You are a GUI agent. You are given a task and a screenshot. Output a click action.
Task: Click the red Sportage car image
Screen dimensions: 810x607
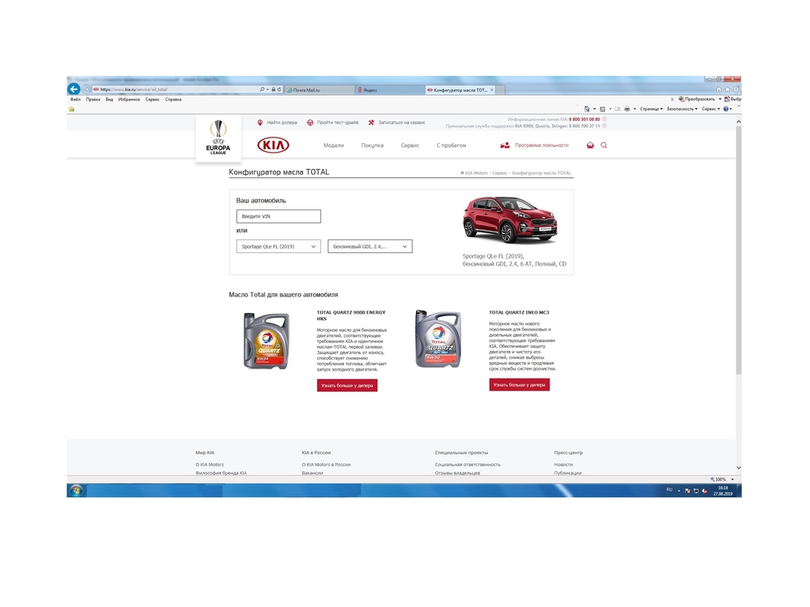[510, 220]
